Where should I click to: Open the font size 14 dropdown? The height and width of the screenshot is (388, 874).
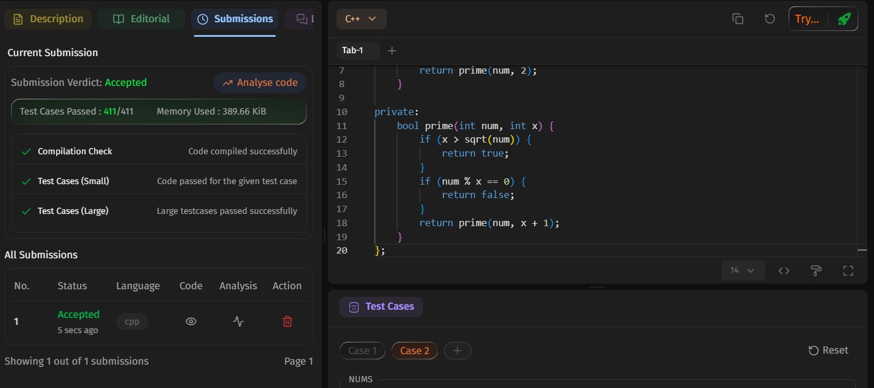click(x=743, y=271)
